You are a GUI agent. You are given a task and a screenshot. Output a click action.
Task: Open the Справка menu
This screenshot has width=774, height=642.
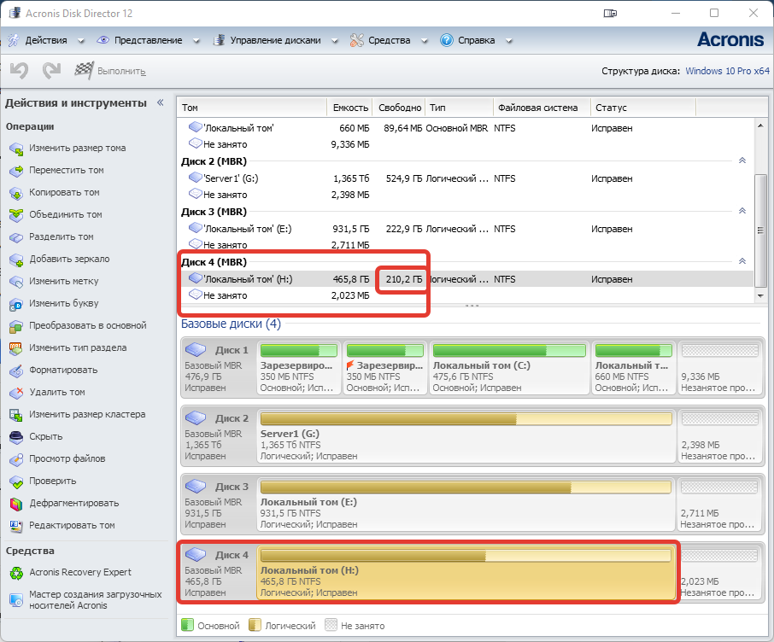477,40
